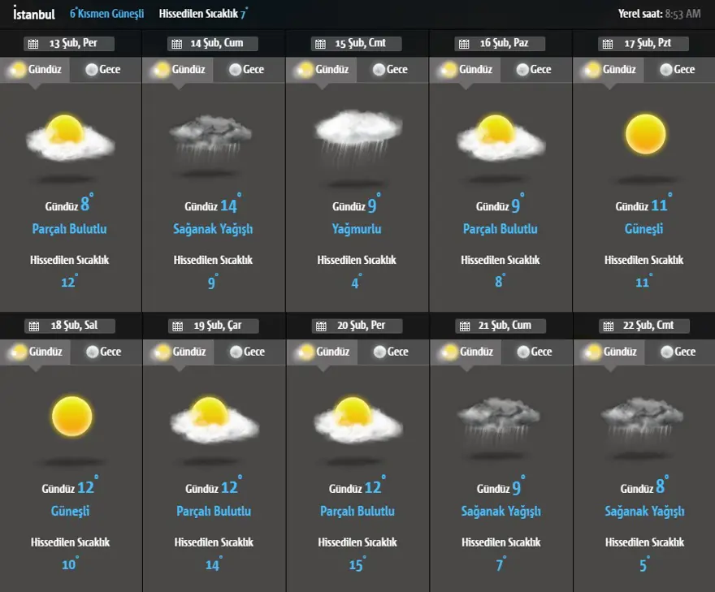The image size is (715, 592).
Task: Click the partly cloudy icon for 19 Şub
Action: 214,417
